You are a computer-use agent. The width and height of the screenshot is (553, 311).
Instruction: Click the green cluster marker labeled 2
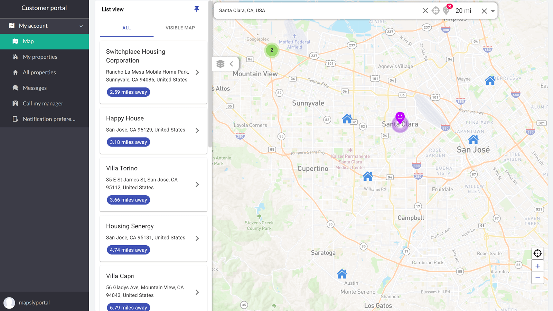click(272, 50)
